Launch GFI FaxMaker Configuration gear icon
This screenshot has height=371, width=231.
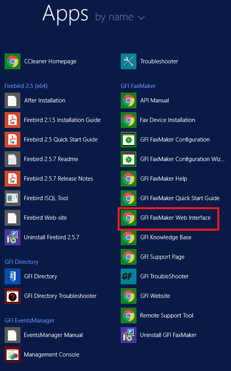(x=129, y=140)
